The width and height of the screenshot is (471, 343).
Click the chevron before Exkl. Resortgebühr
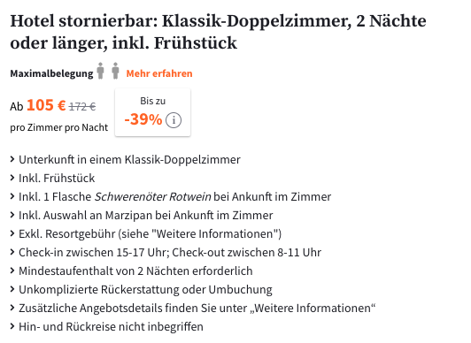[12, 233]
